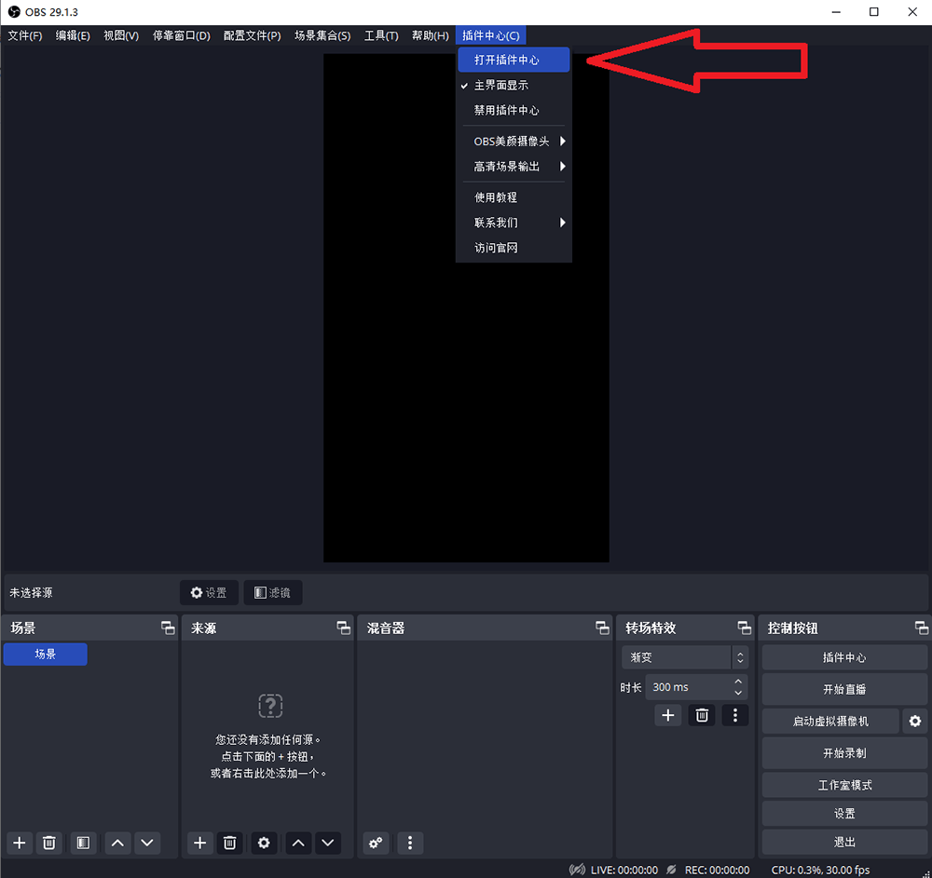Toggle 工作室模式 studio mode
The width and height of the screenshot is (932, 878).
tap(844, 785)
